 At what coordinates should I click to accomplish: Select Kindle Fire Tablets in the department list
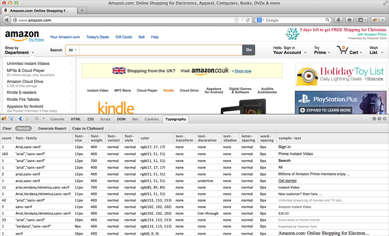23,99
